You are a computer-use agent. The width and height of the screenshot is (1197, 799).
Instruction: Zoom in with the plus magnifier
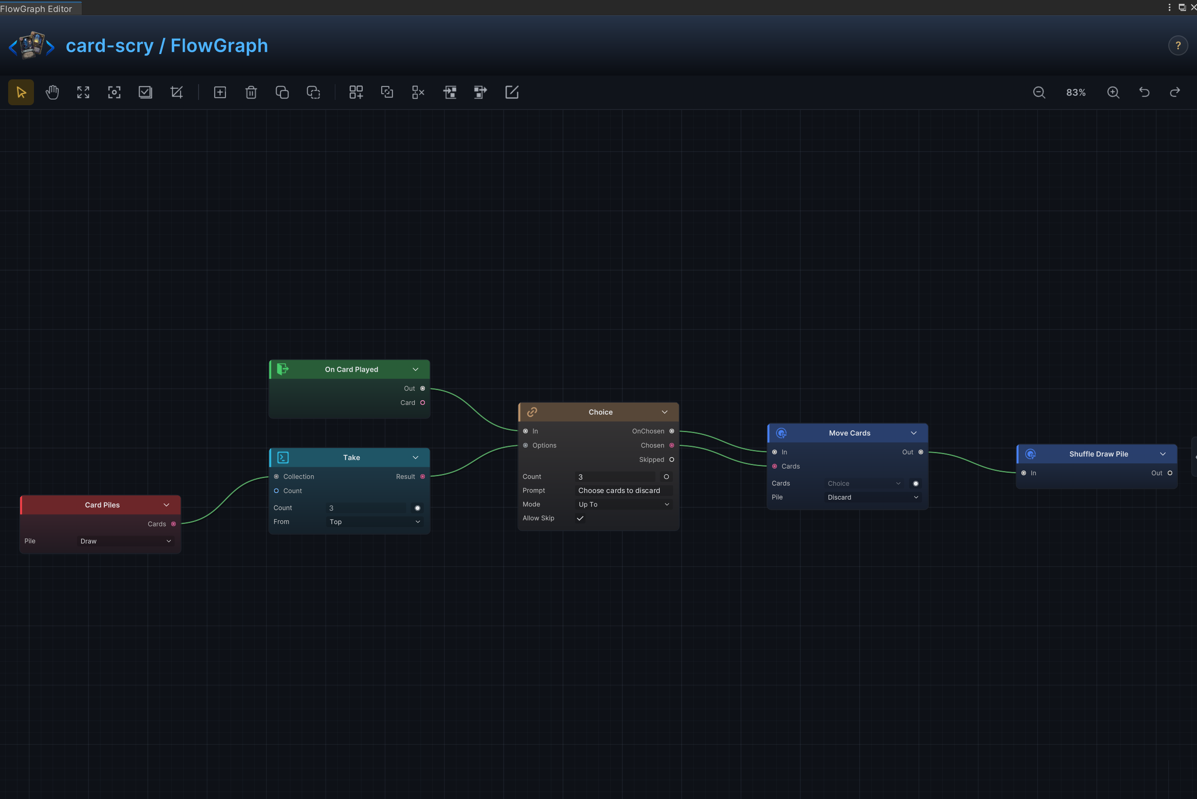(x=1113, y=92)
